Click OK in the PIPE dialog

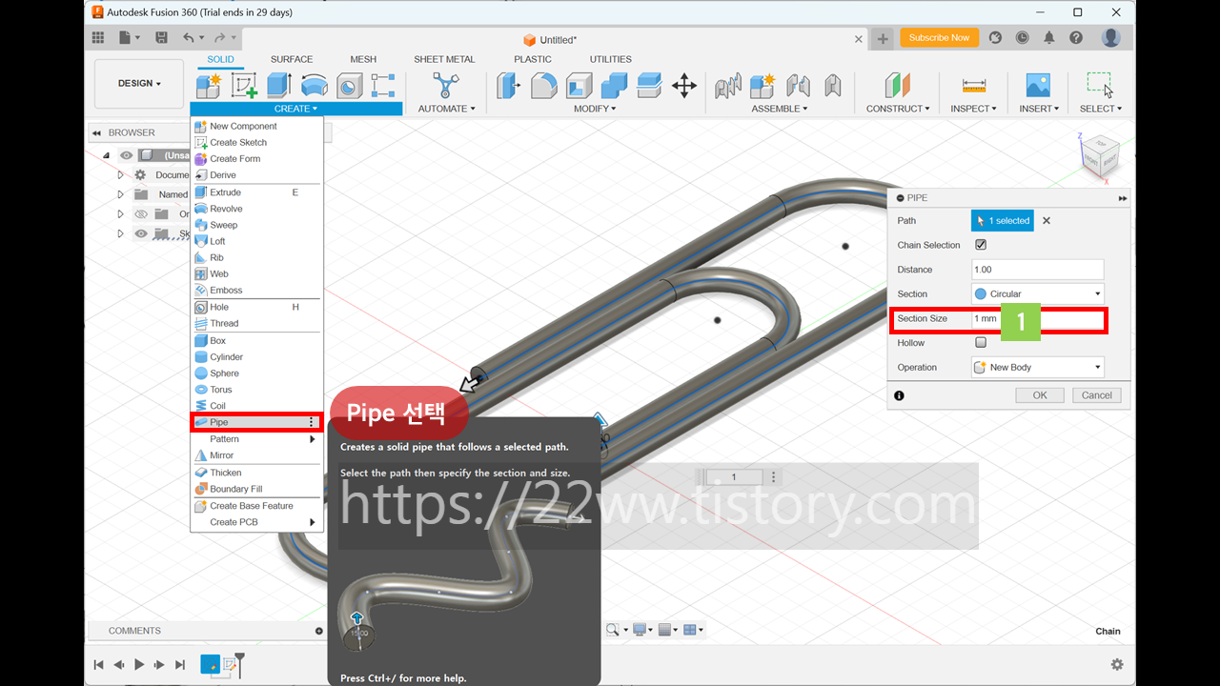tap(1040, 395)
